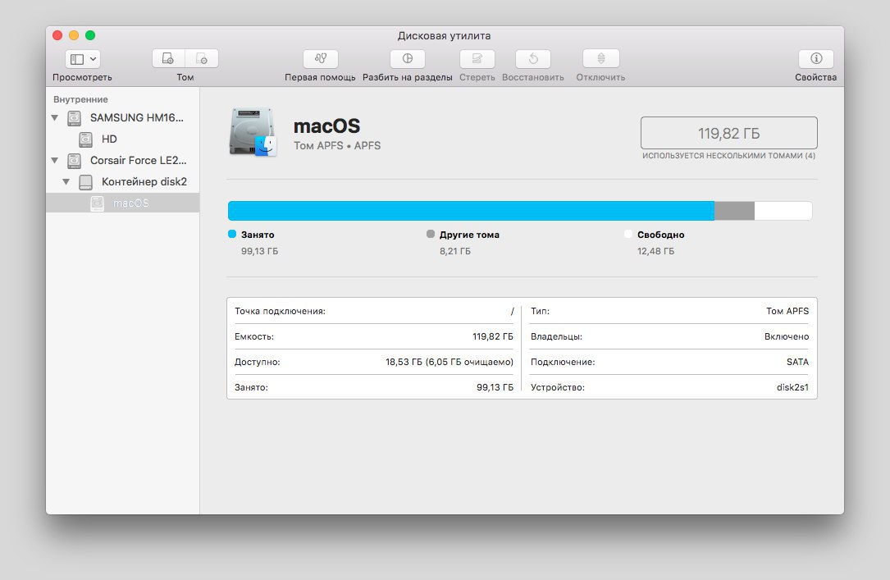Click the Разбить на разделы label
This screenshot has height=580, width=890.
[408, 77]
